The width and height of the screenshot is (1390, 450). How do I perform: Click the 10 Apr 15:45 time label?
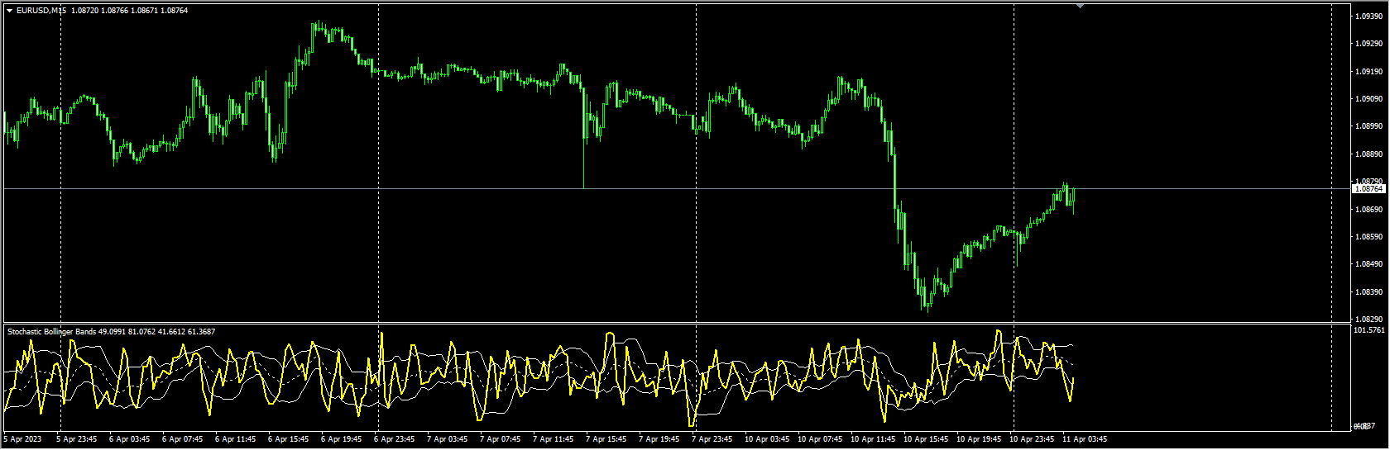click(x=925, y=439)
